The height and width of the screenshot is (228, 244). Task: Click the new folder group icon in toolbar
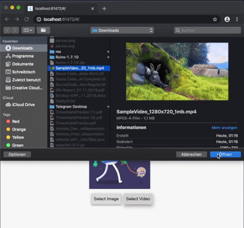[x=43, y=30]
